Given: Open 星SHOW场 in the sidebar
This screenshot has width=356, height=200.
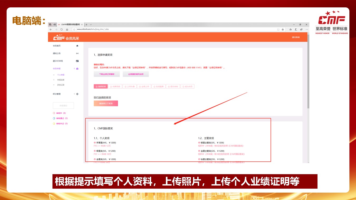Looking at the screenshot, I should click(x=58, y=61).
